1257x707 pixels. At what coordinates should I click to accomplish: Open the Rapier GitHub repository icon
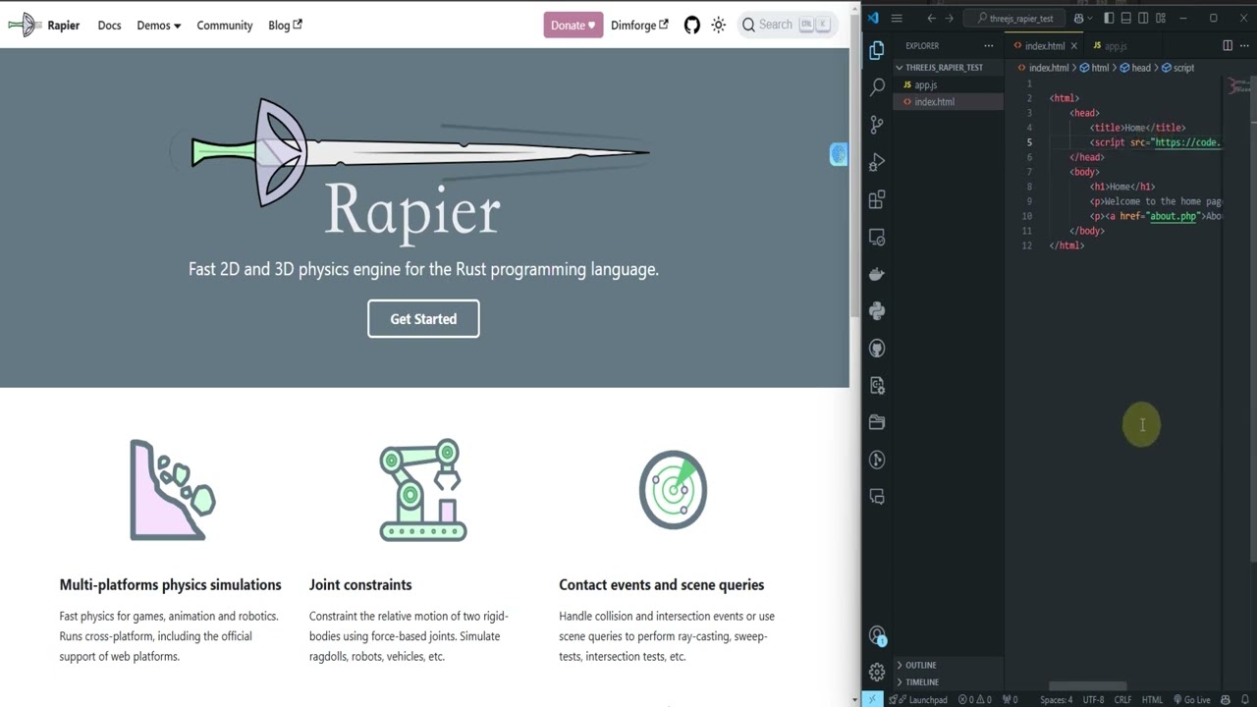tap(692, 26)
